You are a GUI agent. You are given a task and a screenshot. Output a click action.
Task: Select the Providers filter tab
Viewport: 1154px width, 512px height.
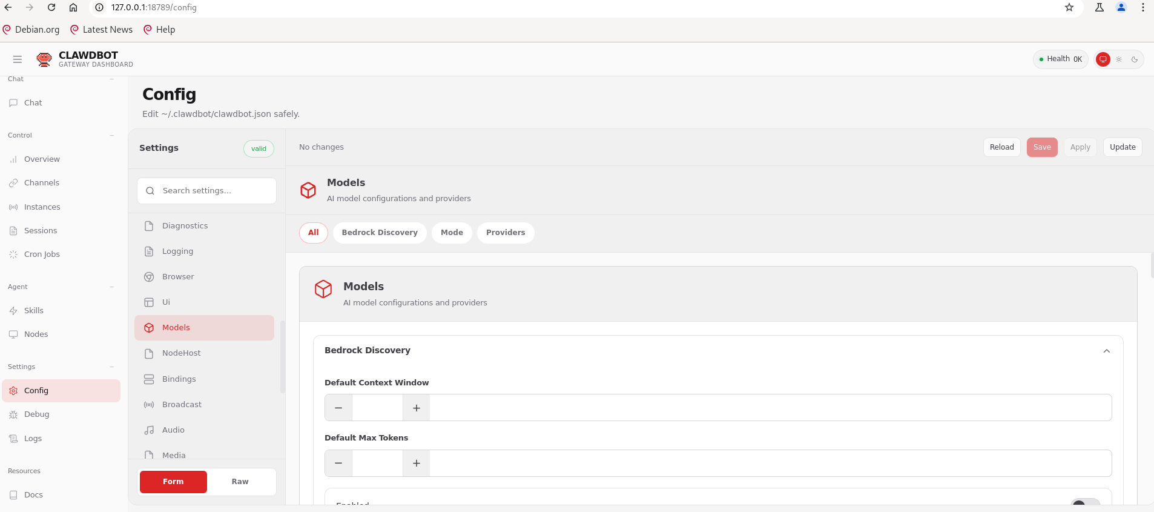[x=505, y=233]
